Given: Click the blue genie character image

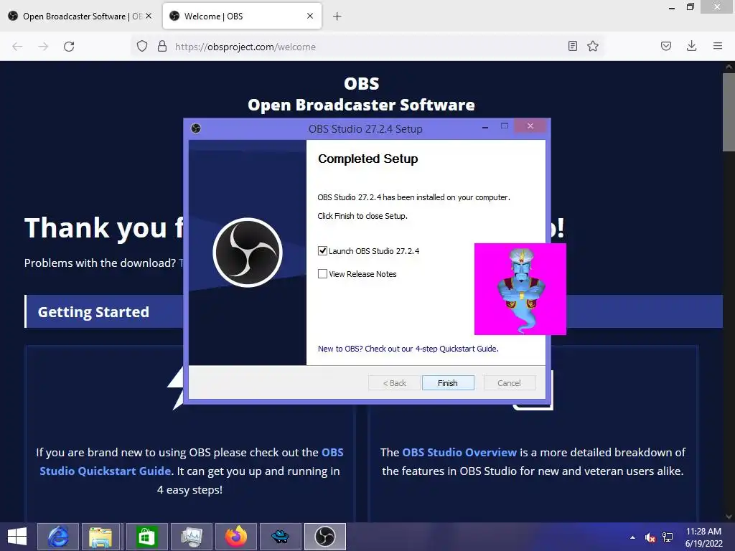Looking at the screenshot, I should tap(520, 289).
